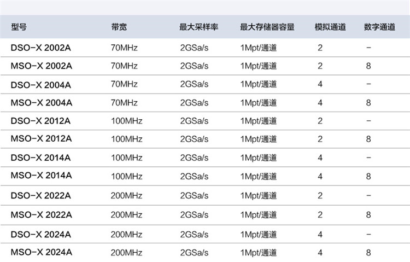Click the 数字通道 column header
Viewport: 410px width, 262px height.
pos(379,27)
